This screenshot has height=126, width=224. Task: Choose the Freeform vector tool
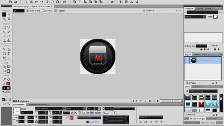pos(4,58)
